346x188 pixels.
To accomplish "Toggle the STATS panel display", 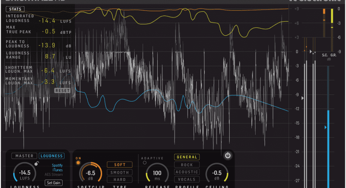I will 16,9.
